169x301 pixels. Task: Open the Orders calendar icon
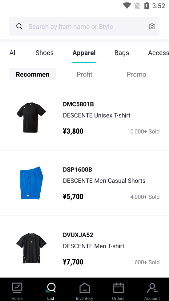[118, 288]
